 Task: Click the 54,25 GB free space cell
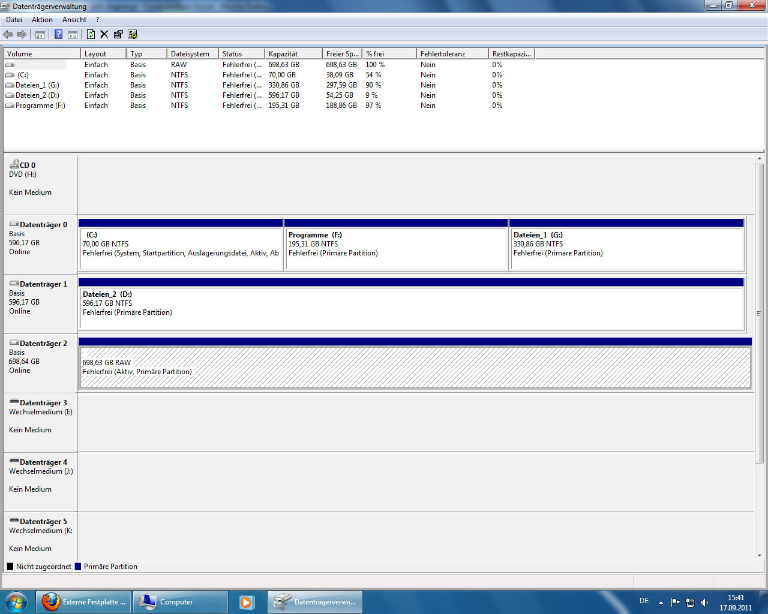pos(340,95)
